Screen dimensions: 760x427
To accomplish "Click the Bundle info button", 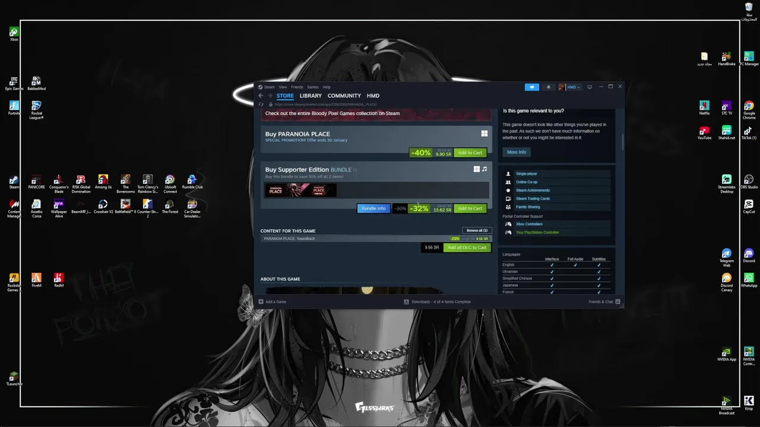I will (373, 209).
